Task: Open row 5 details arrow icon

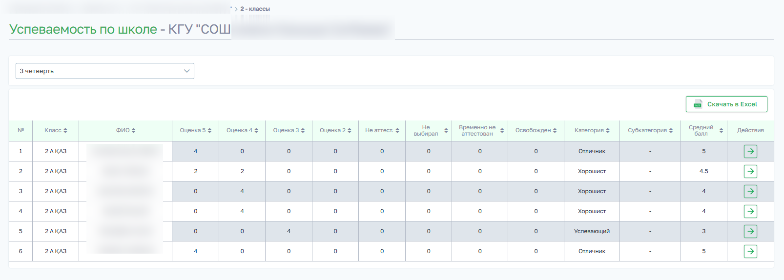Action: [750, 231]
